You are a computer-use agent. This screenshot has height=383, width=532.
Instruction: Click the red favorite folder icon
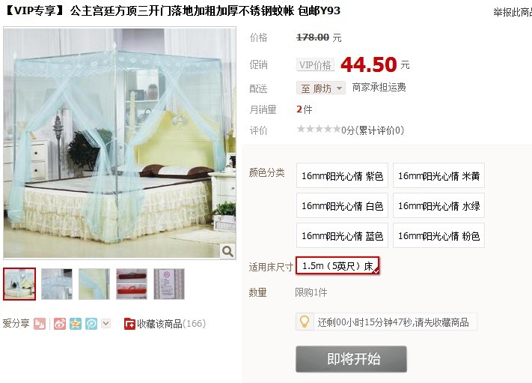tap(129, 324)
